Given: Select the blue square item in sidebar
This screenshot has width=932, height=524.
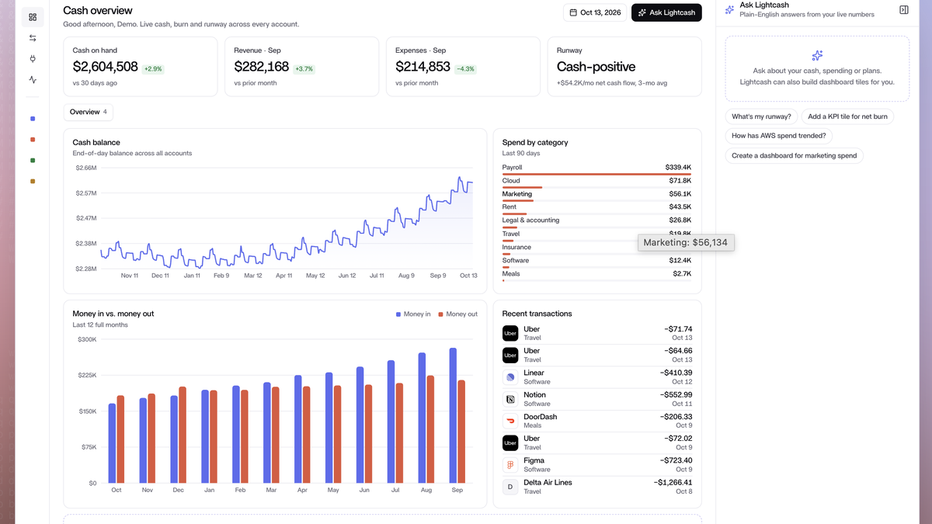Looking at the screenshot, I should pyautogui.click(x=33, y=119).
